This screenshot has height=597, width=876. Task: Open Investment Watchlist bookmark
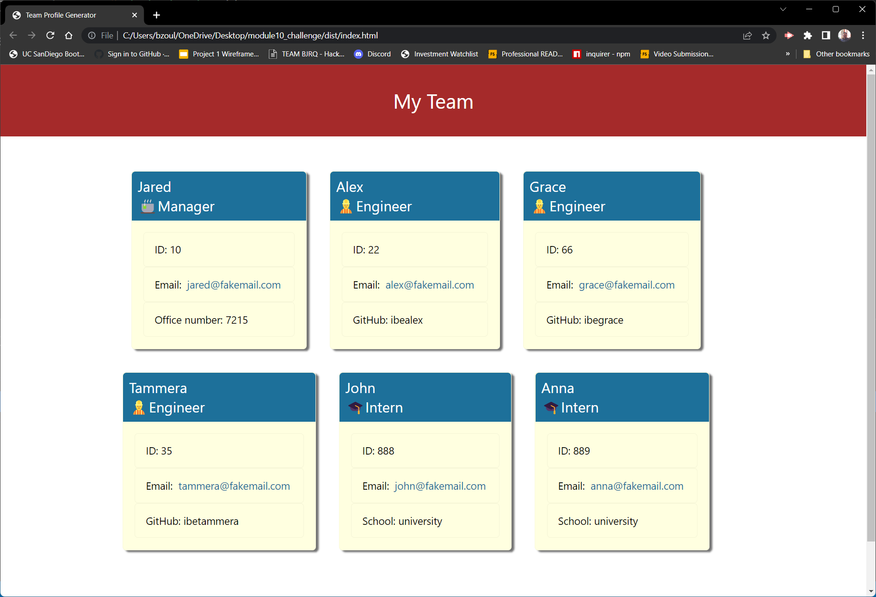tap(439, 54)
